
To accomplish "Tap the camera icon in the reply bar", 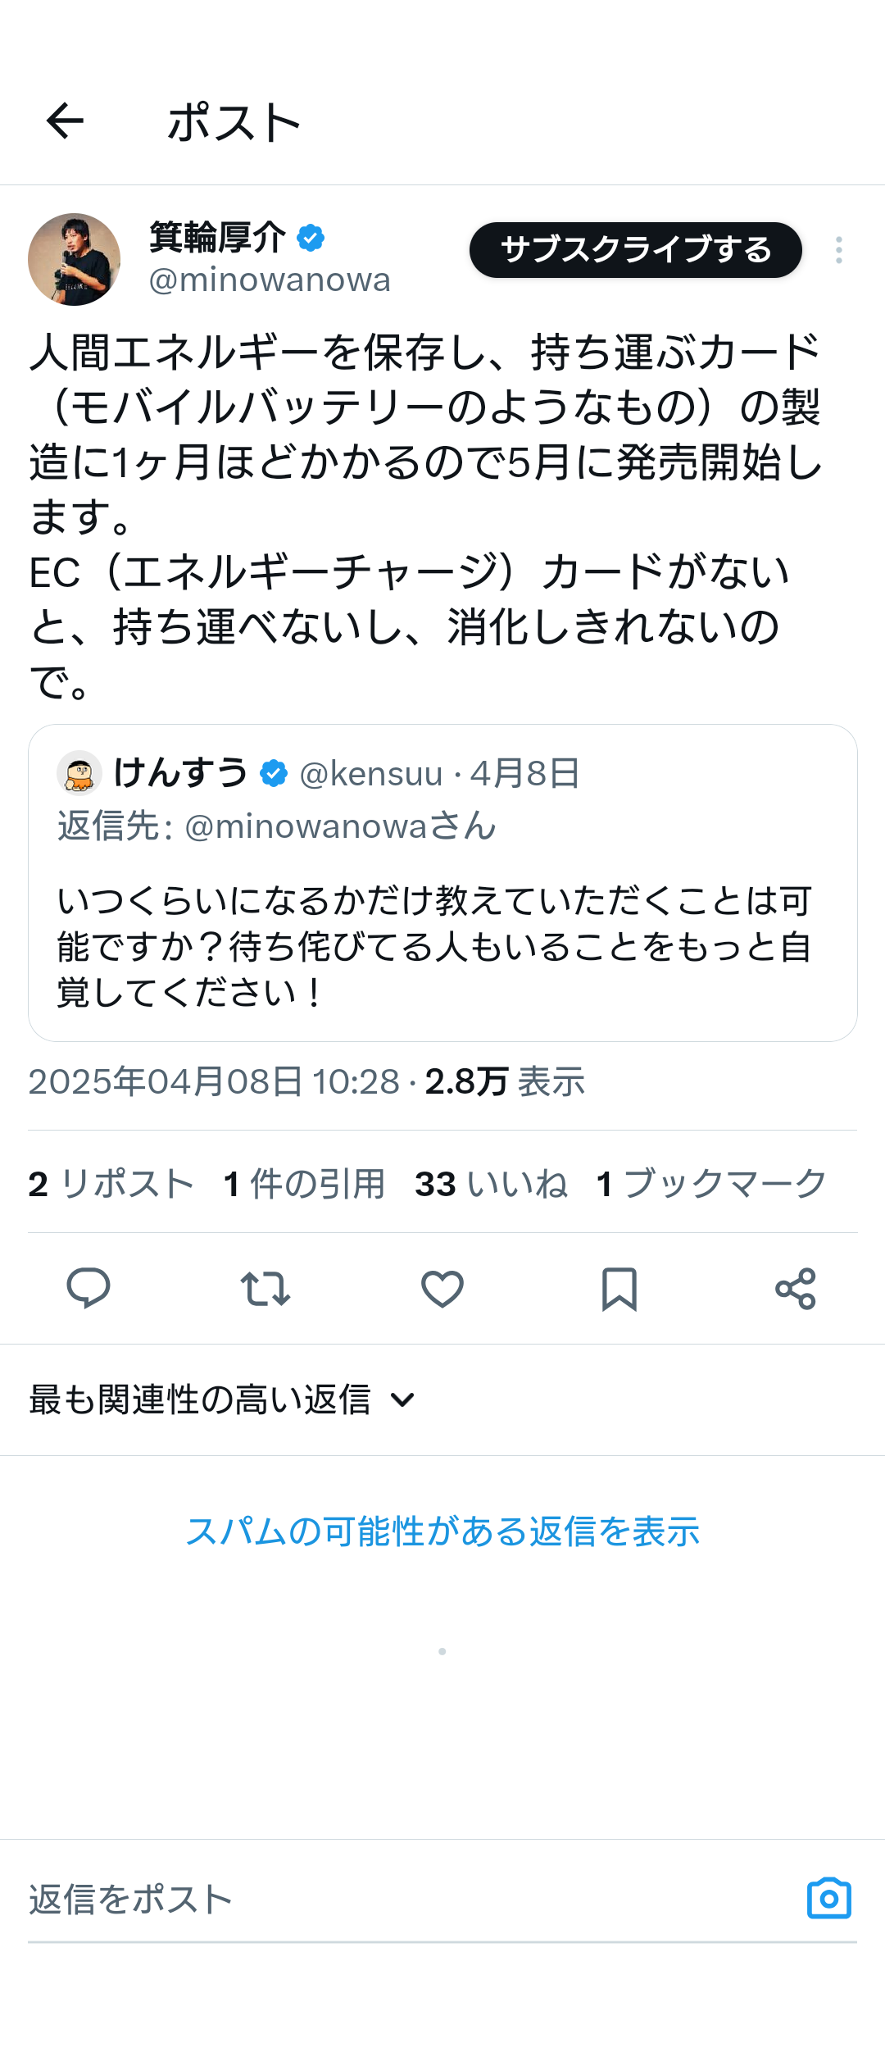I will click(x=829, y=1898).
